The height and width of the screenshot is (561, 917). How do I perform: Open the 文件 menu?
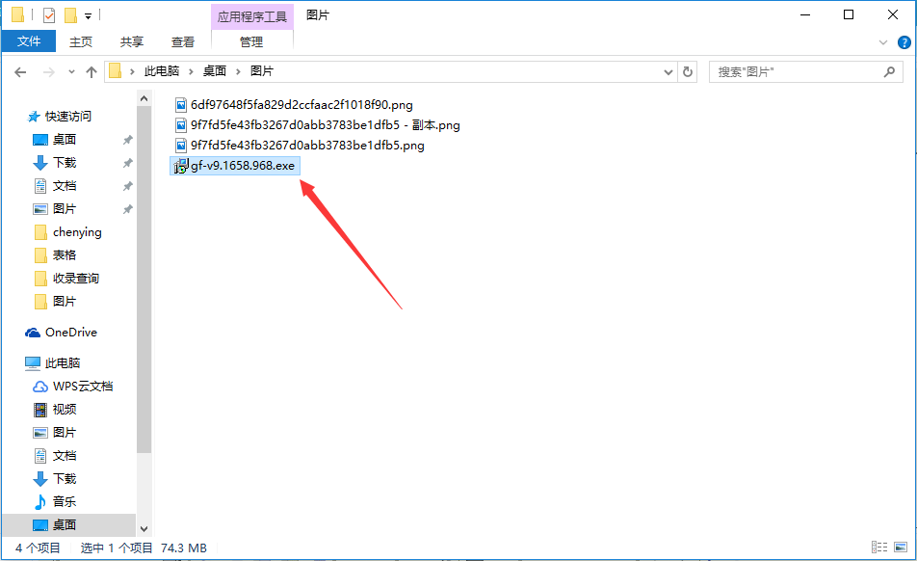(29, 42)
